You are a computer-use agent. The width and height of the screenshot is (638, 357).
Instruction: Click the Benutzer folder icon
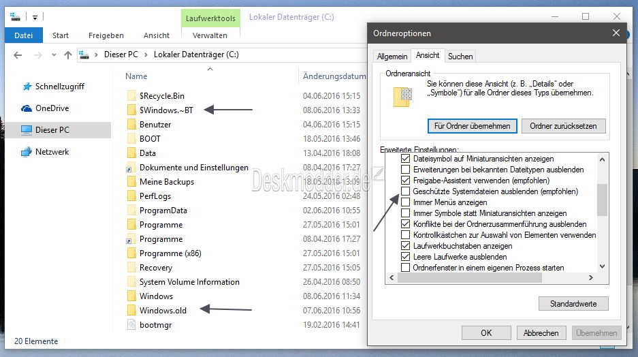131,124
